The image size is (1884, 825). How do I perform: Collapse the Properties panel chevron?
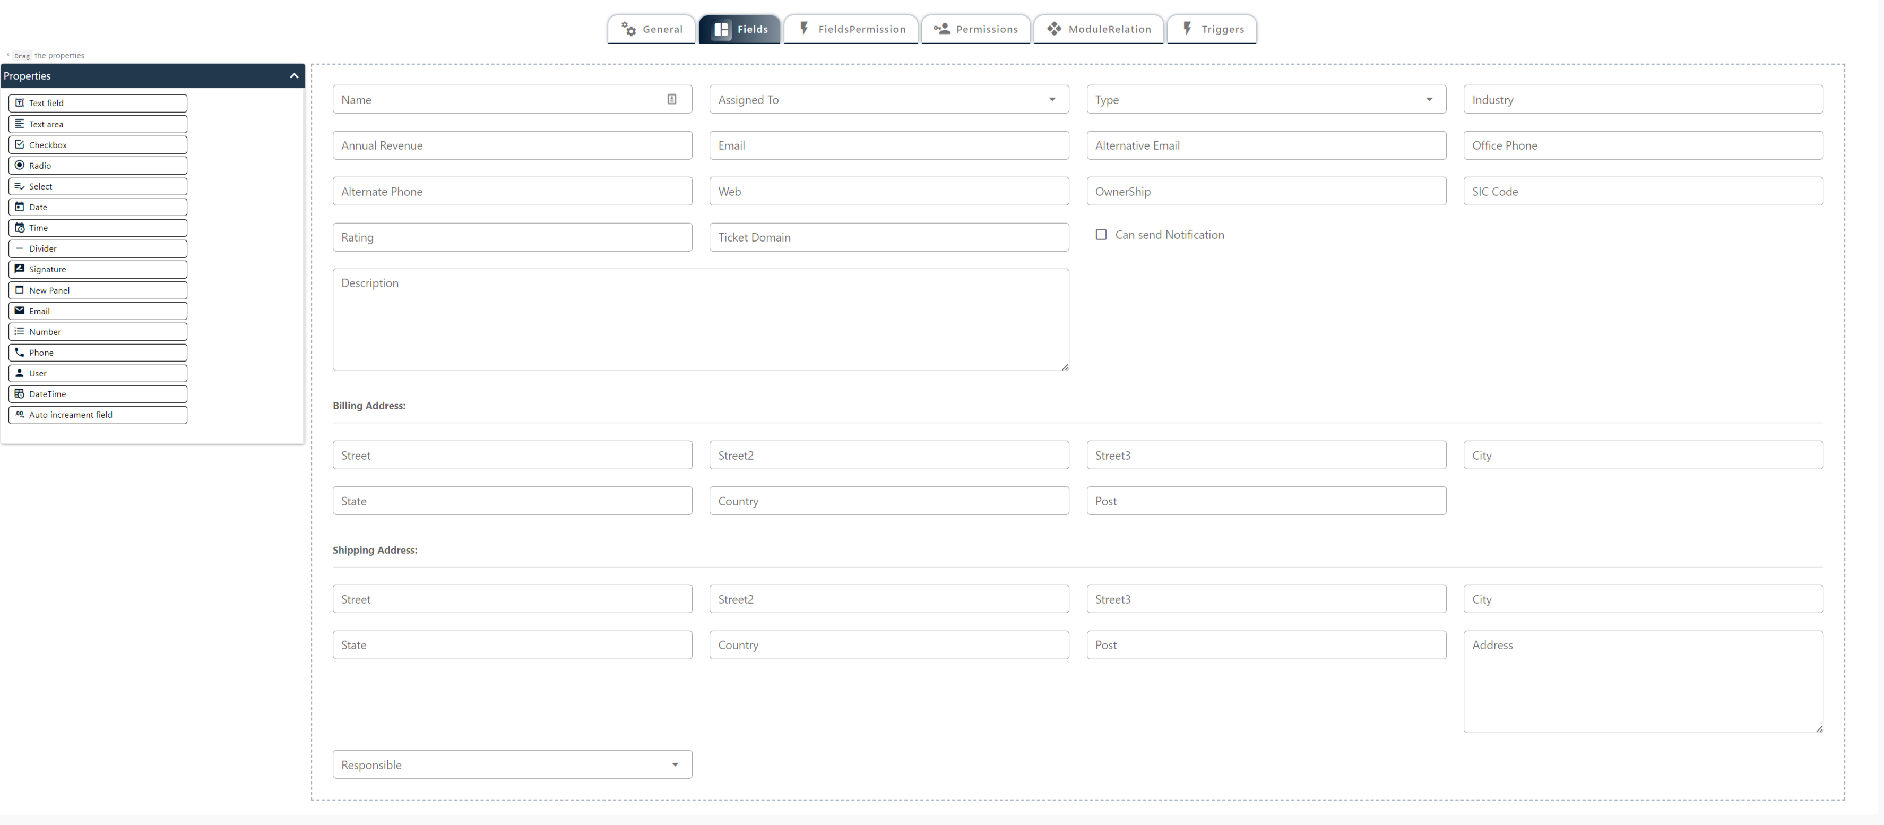point(294,76)
